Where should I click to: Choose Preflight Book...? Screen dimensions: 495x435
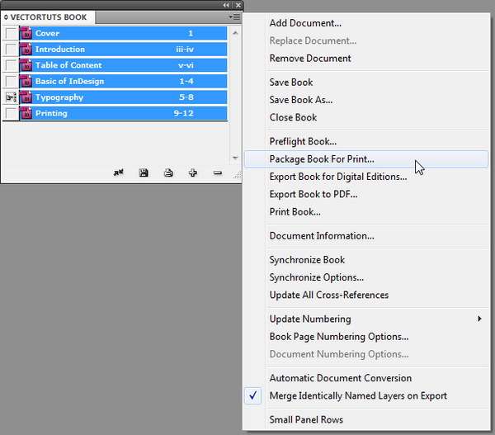pyautogui.click(x=303, y=141)
